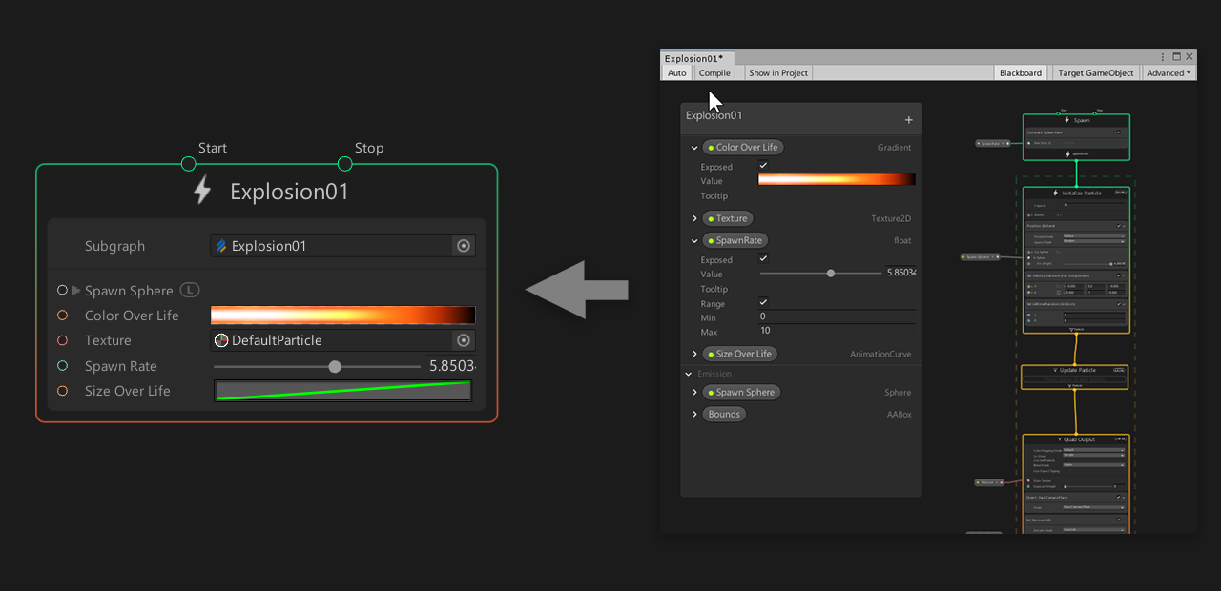Click the Show in Project button
This screenshot has width=1221, height=591.
click(x=777, y=73)
